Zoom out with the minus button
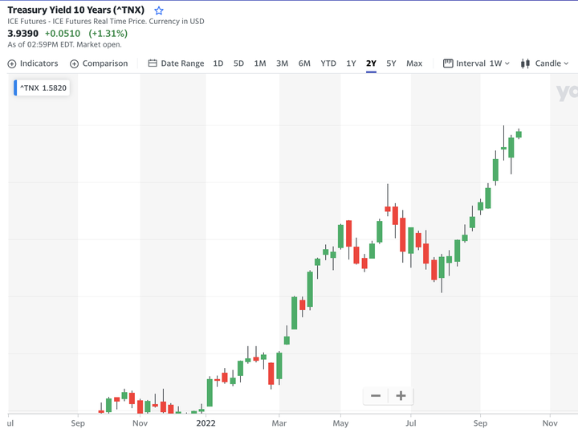This screenshot has height=437, width=578. point(376,396)
